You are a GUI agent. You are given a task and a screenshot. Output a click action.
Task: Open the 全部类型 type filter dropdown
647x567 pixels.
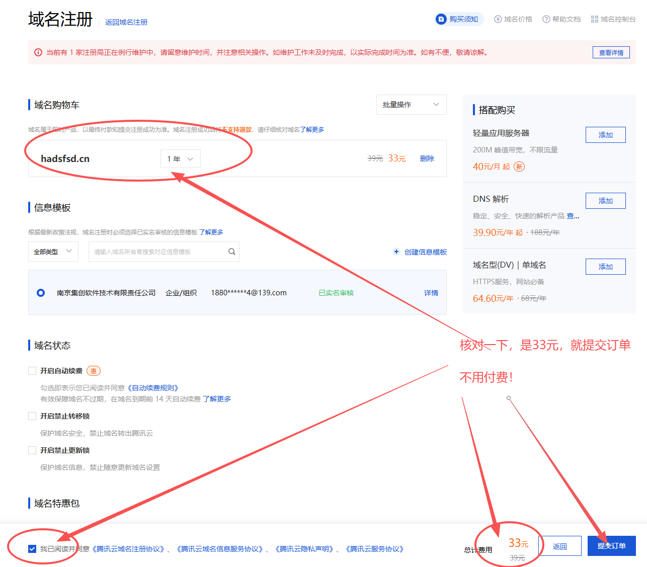pos(53,252)
